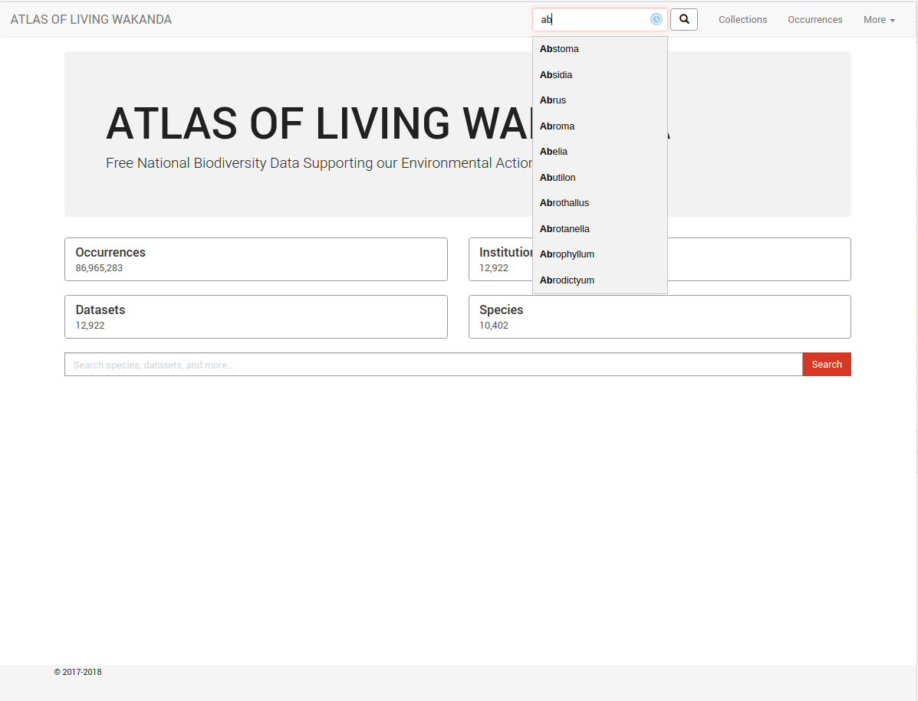Image resolution: width=918 pixels, height=701 pixels.
Task: Open the Institutions stats card
Action: (x=660, y=259)
